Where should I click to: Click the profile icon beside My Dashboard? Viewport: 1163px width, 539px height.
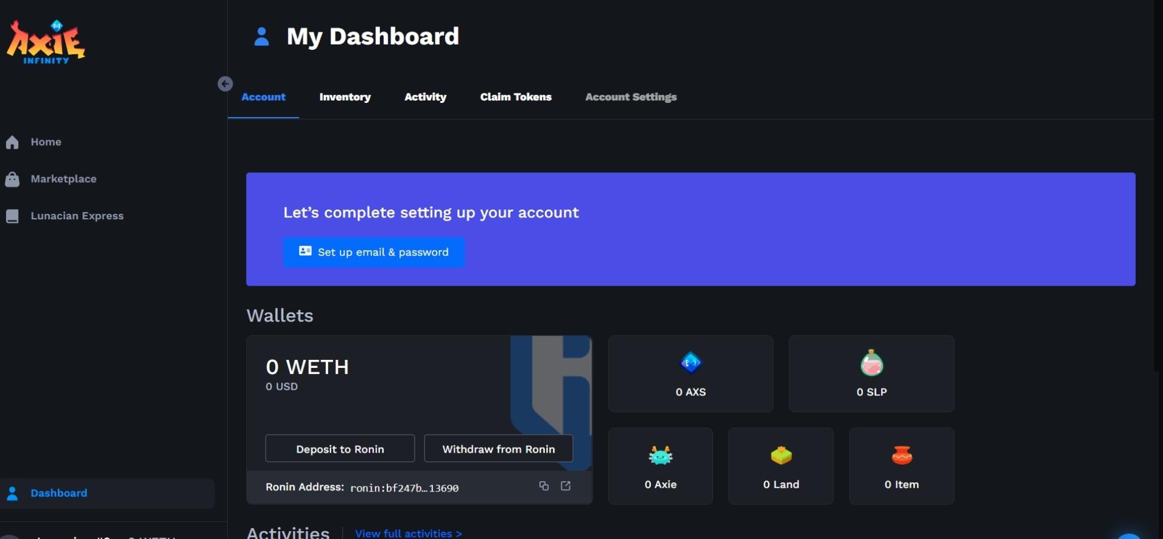261,37
